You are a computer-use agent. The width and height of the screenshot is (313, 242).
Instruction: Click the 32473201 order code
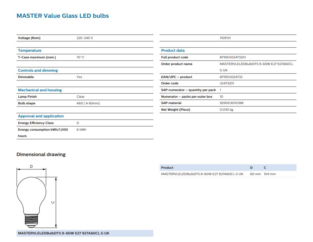pyautogui.click(x=227, y=83)
